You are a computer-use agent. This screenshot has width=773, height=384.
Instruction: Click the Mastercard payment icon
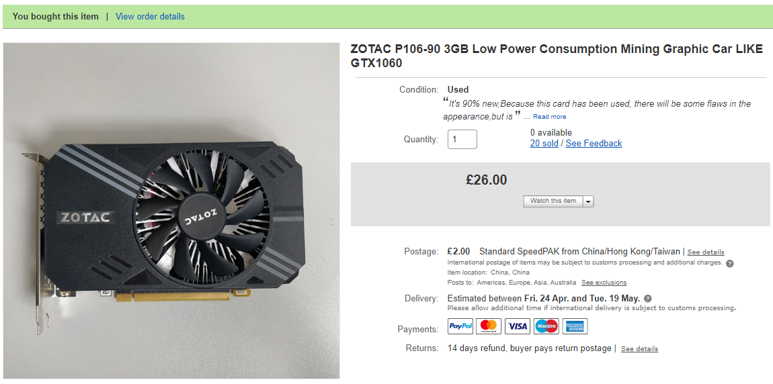click(489, 326)
